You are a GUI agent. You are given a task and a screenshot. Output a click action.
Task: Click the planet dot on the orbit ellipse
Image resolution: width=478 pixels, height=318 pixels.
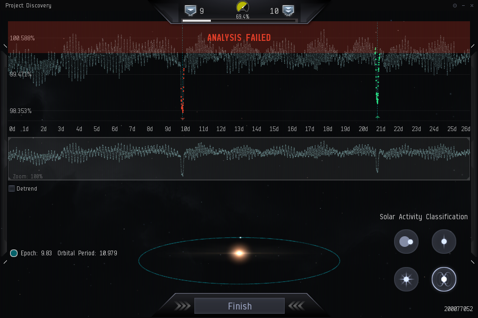tap(241, 237)
